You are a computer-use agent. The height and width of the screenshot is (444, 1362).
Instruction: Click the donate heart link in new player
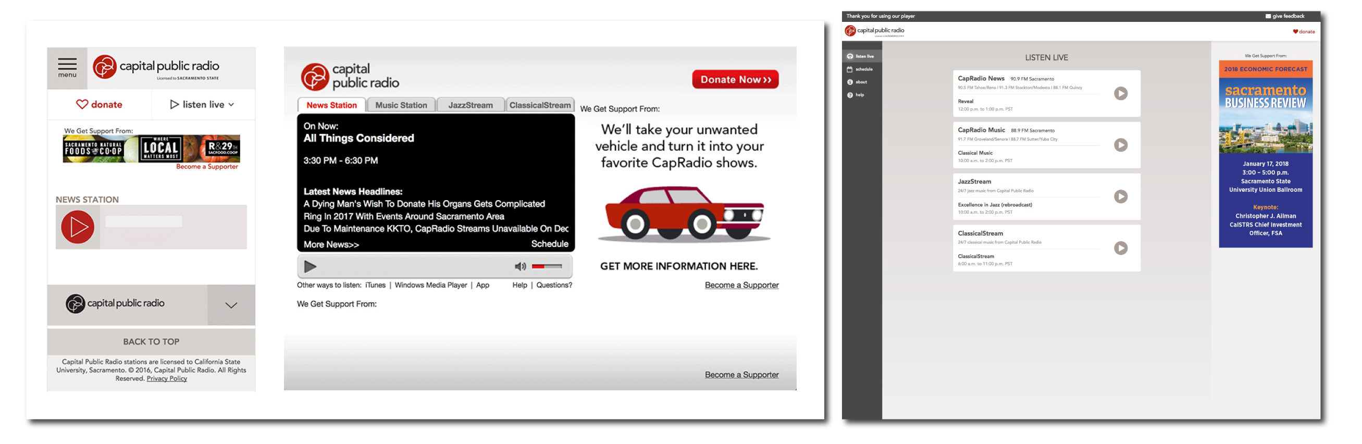[1304, 32]
